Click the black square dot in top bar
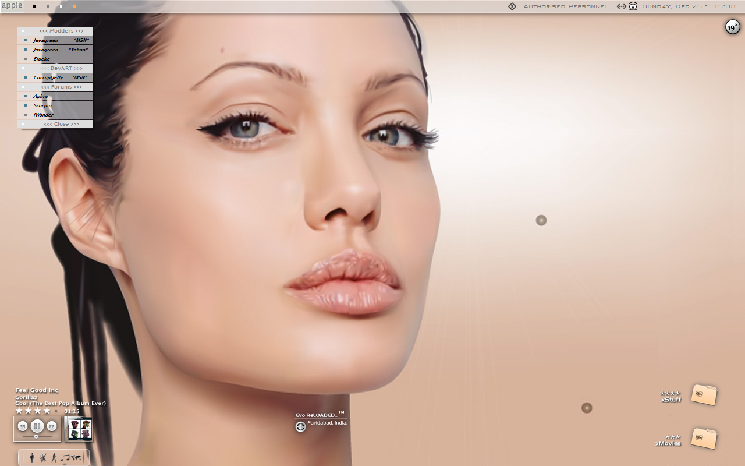745x466 pixels. coord(34,6)
